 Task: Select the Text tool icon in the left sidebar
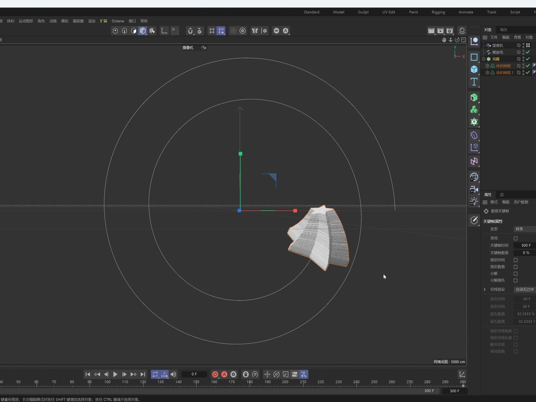474,82
